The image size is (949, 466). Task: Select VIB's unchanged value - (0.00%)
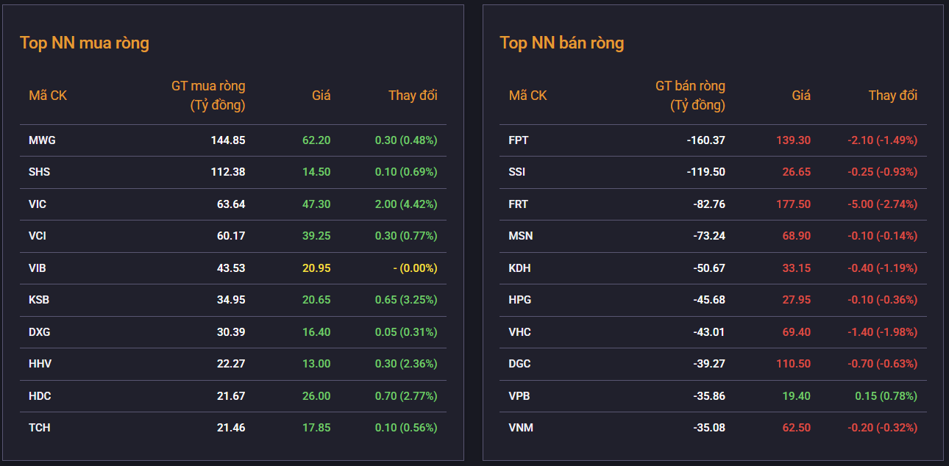415,268
